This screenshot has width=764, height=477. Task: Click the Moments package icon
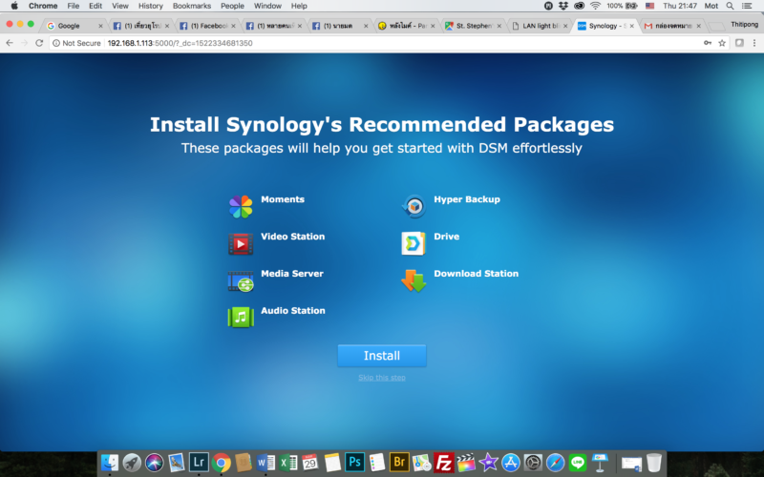(241, 206)
